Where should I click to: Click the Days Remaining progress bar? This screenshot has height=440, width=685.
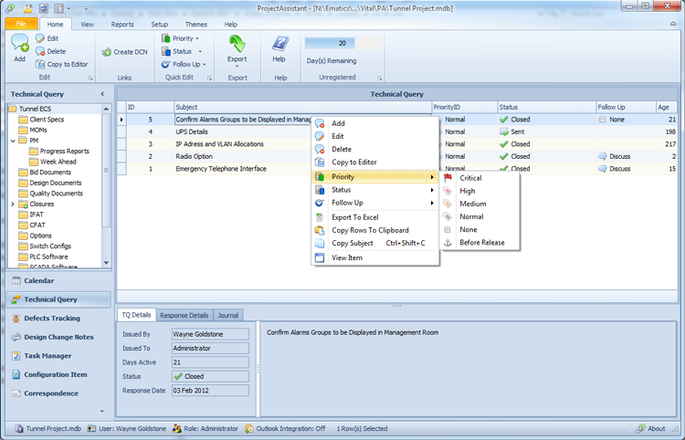point(342,43)
